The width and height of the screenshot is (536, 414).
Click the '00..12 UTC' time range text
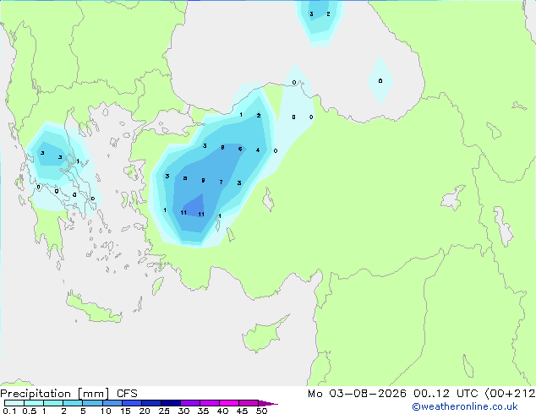pos(446,394)
